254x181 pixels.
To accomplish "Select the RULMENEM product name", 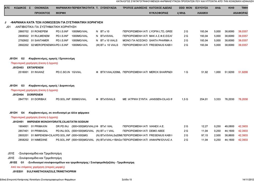I will tap(42, 36).
